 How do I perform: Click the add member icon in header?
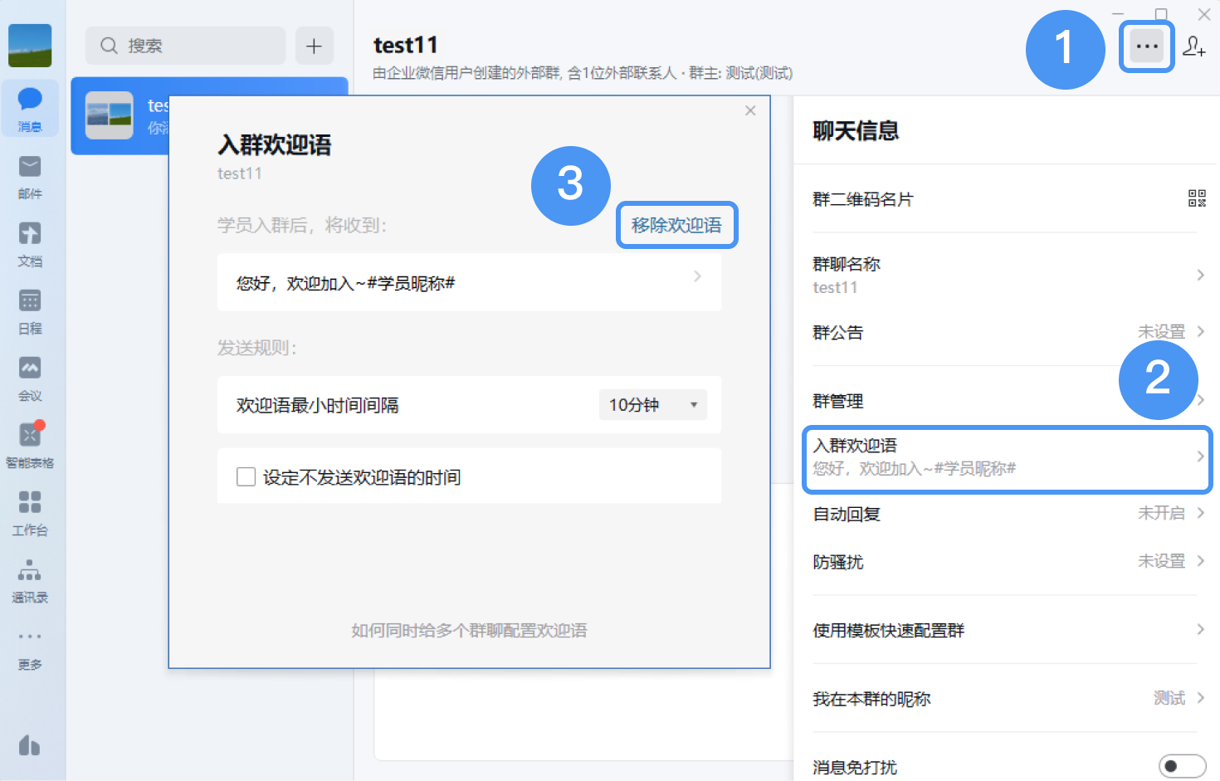1193,46
